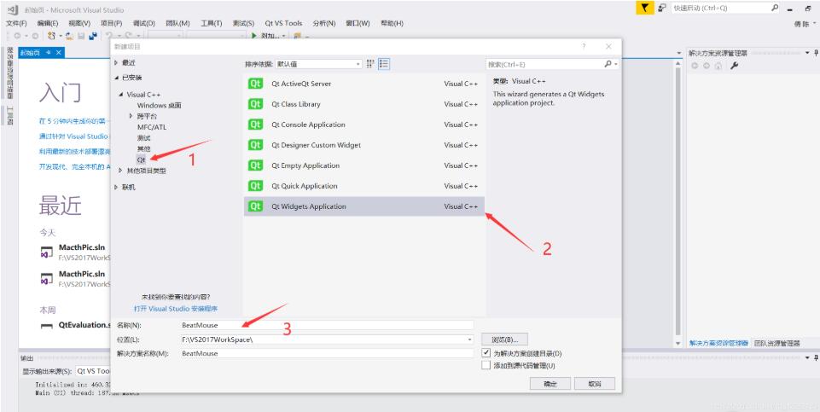This screenshot has height=412, width=820.
Task: Open the Visual Studio installer link
Action: (176, 309)
